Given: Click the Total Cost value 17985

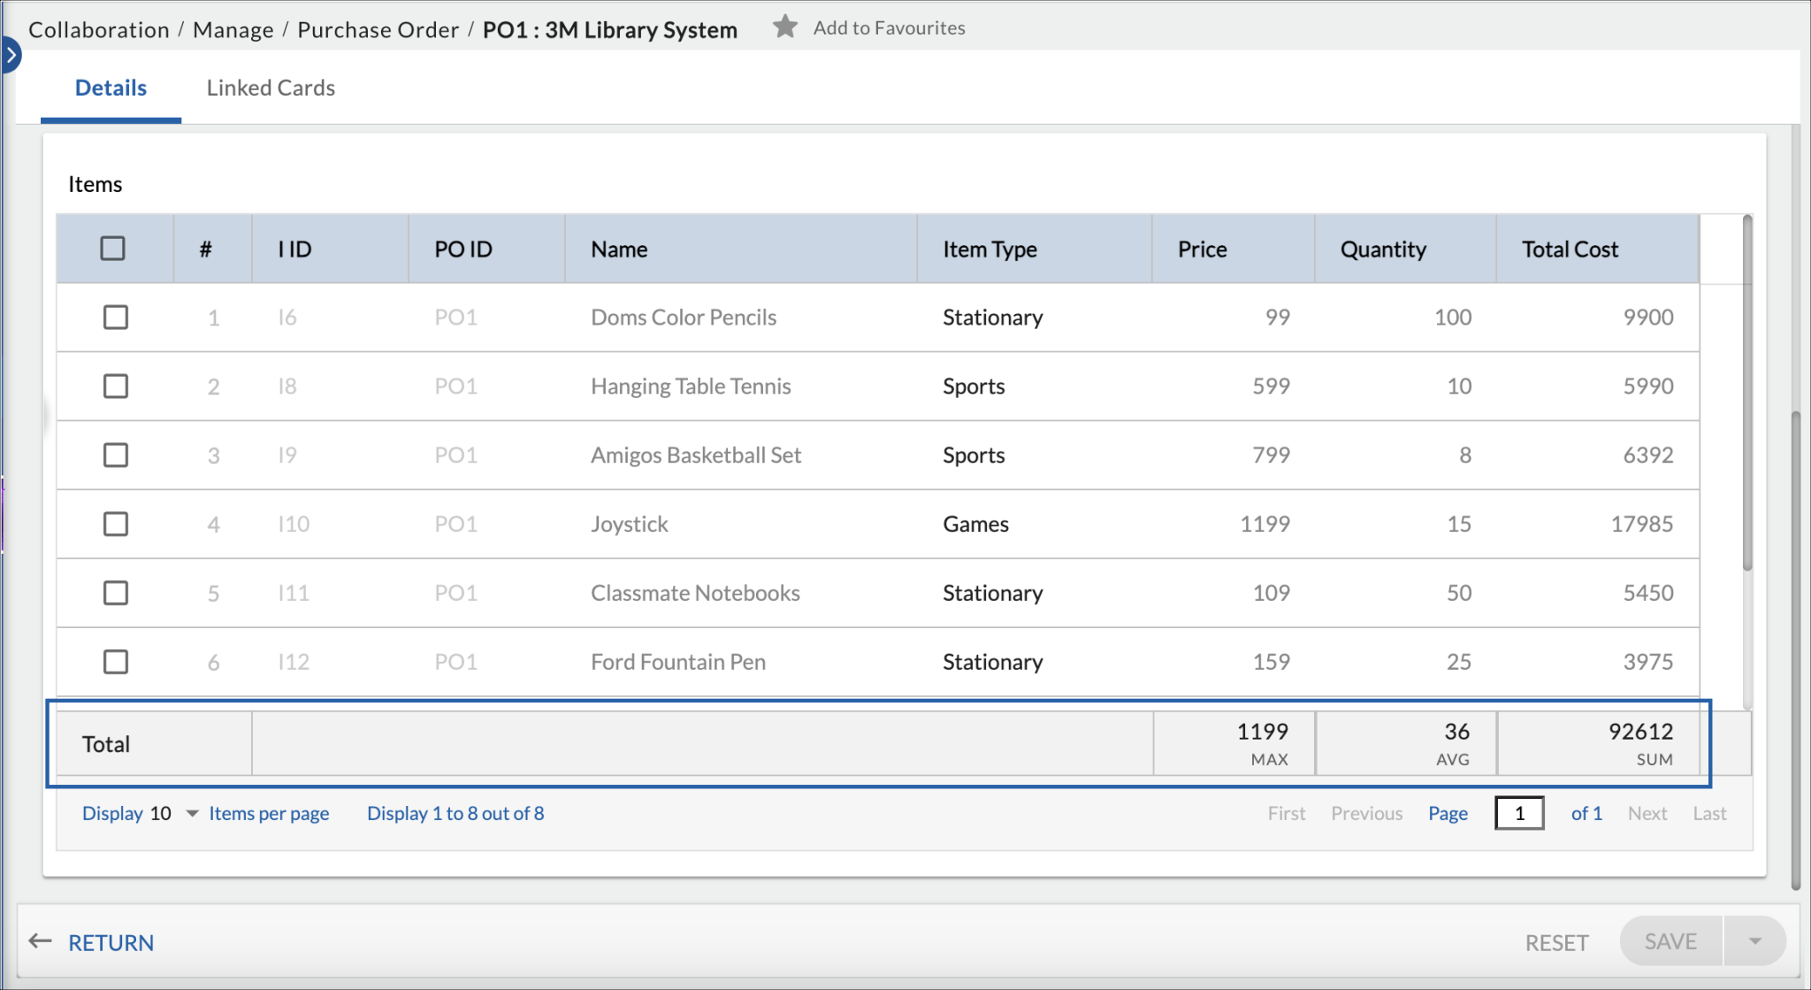Looking at the screenshot, I should 1642,524.
